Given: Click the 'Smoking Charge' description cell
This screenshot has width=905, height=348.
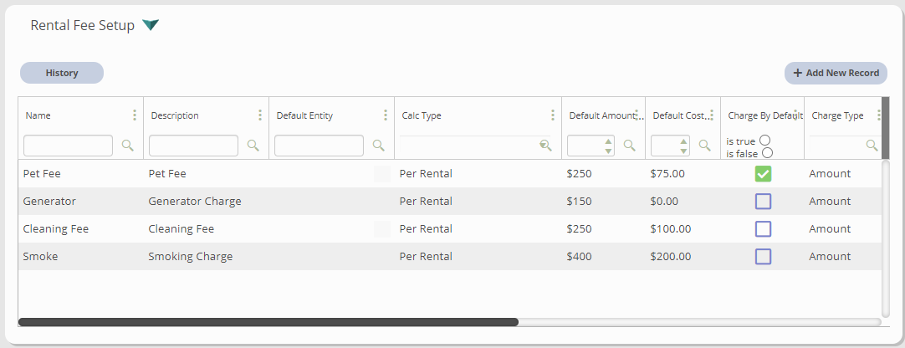Looking at the screenshot, I should pyautogui.click(x=191, y=256).
